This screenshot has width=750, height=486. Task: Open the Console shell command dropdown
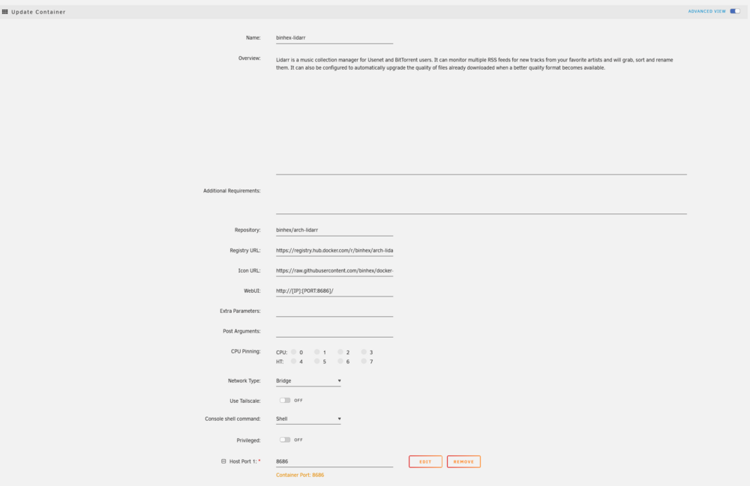[308, 419]
